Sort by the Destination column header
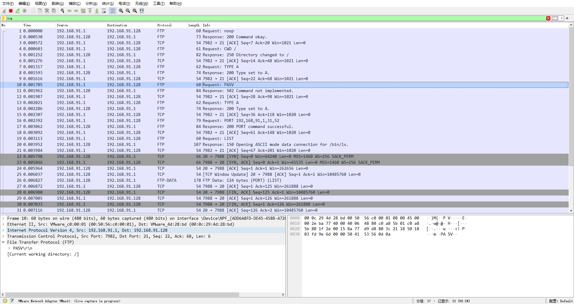Viewport: 574px width, 304px height. (131, 25)
